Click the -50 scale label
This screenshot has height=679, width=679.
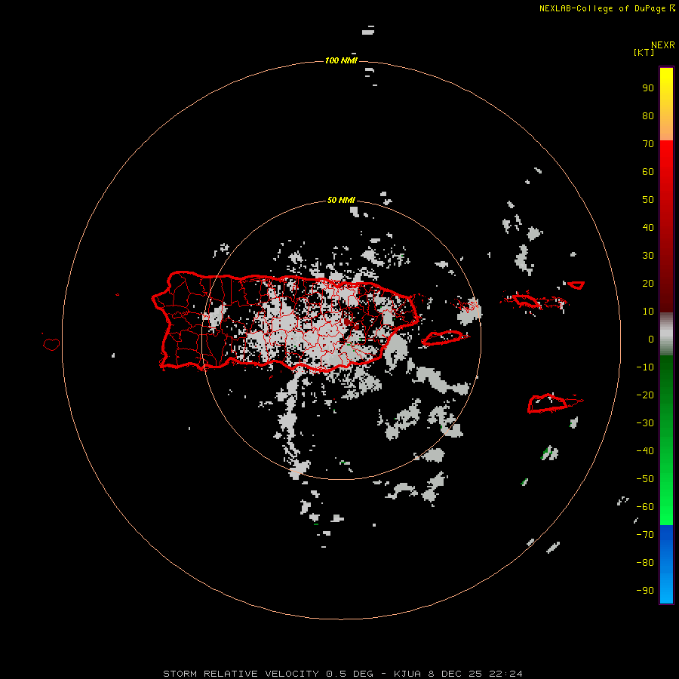645,479
